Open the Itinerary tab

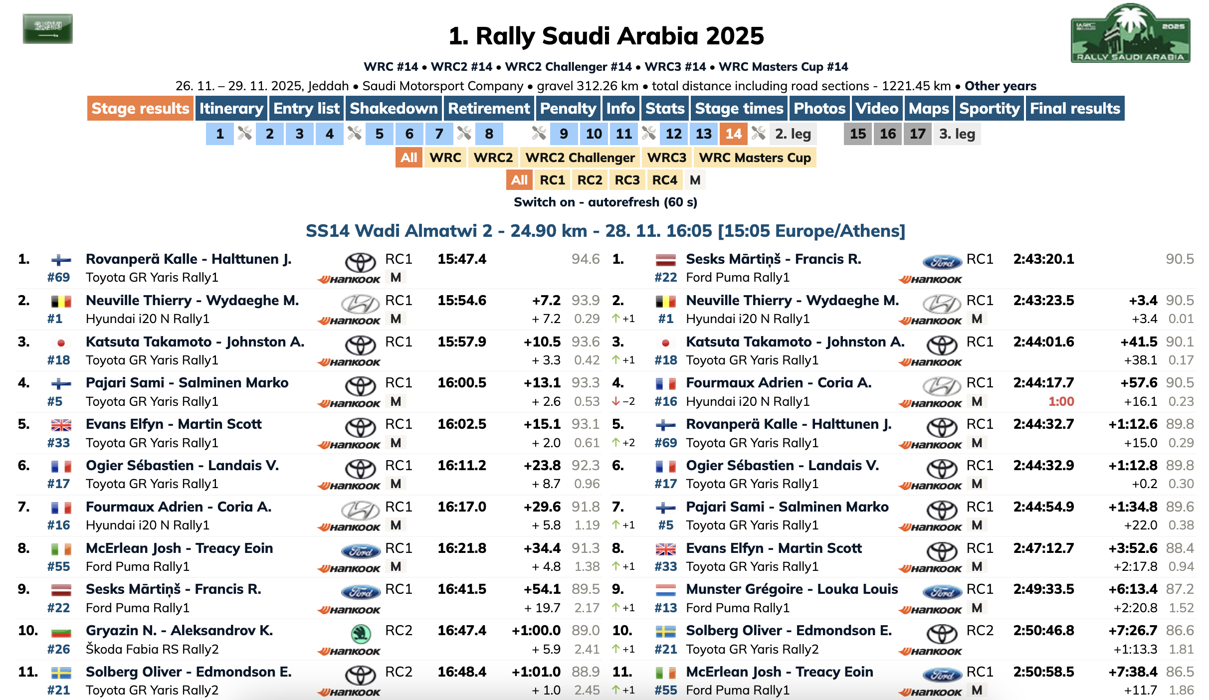231,108
